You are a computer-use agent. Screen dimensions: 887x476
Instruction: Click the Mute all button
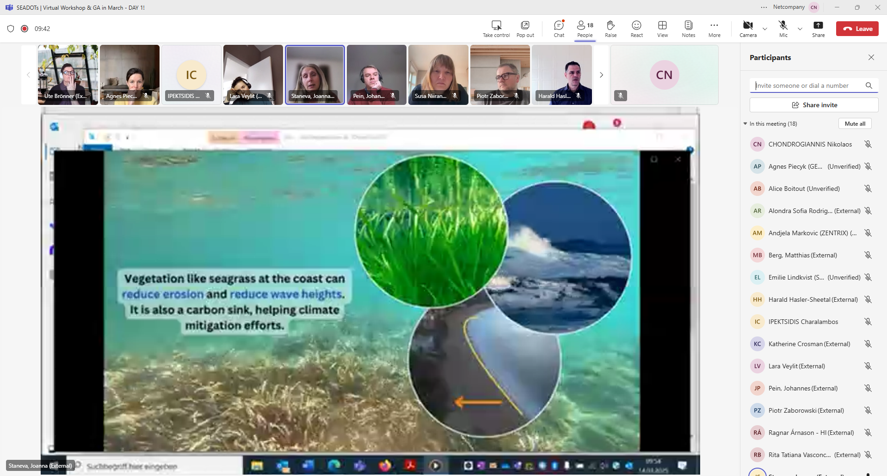click(x=855, y=124)
